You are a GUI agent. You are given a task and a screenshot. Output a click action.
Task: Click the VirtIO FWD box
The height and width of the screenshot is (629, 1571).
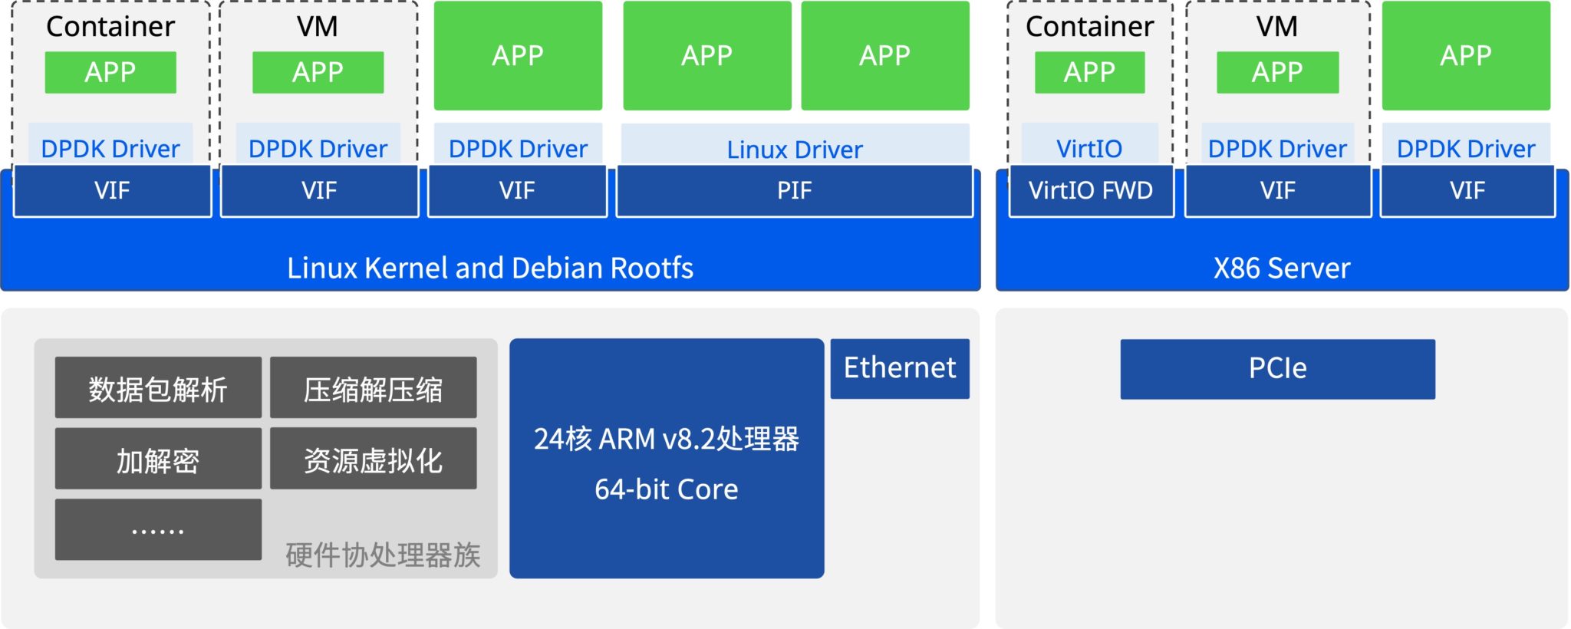click(1090, 191)
